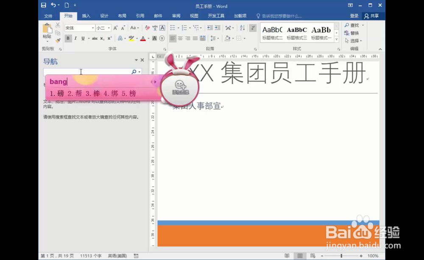The width and height of the screenshot is (424, 260).
Task: Apply the red font color
Action: click(x=143, y=39)
